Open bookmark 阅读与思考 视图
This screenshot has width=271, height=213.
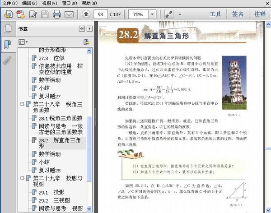click(x=61, y=208)
